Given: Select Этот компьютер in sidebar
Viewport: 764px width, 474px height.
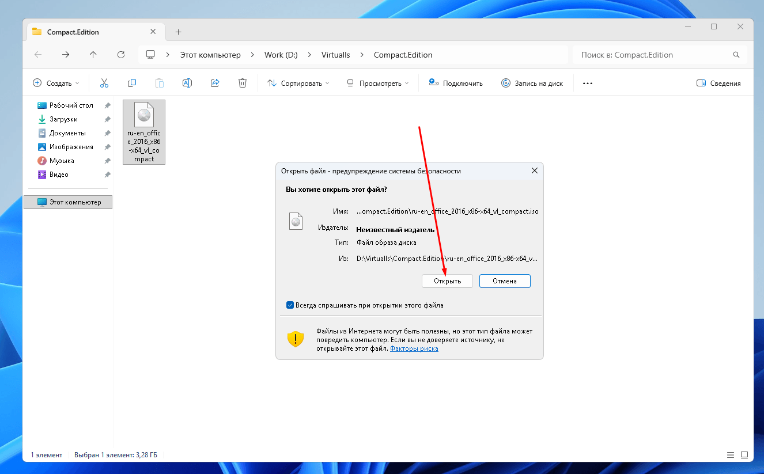Looking at the screenshot, I should (x=68, y=202).
